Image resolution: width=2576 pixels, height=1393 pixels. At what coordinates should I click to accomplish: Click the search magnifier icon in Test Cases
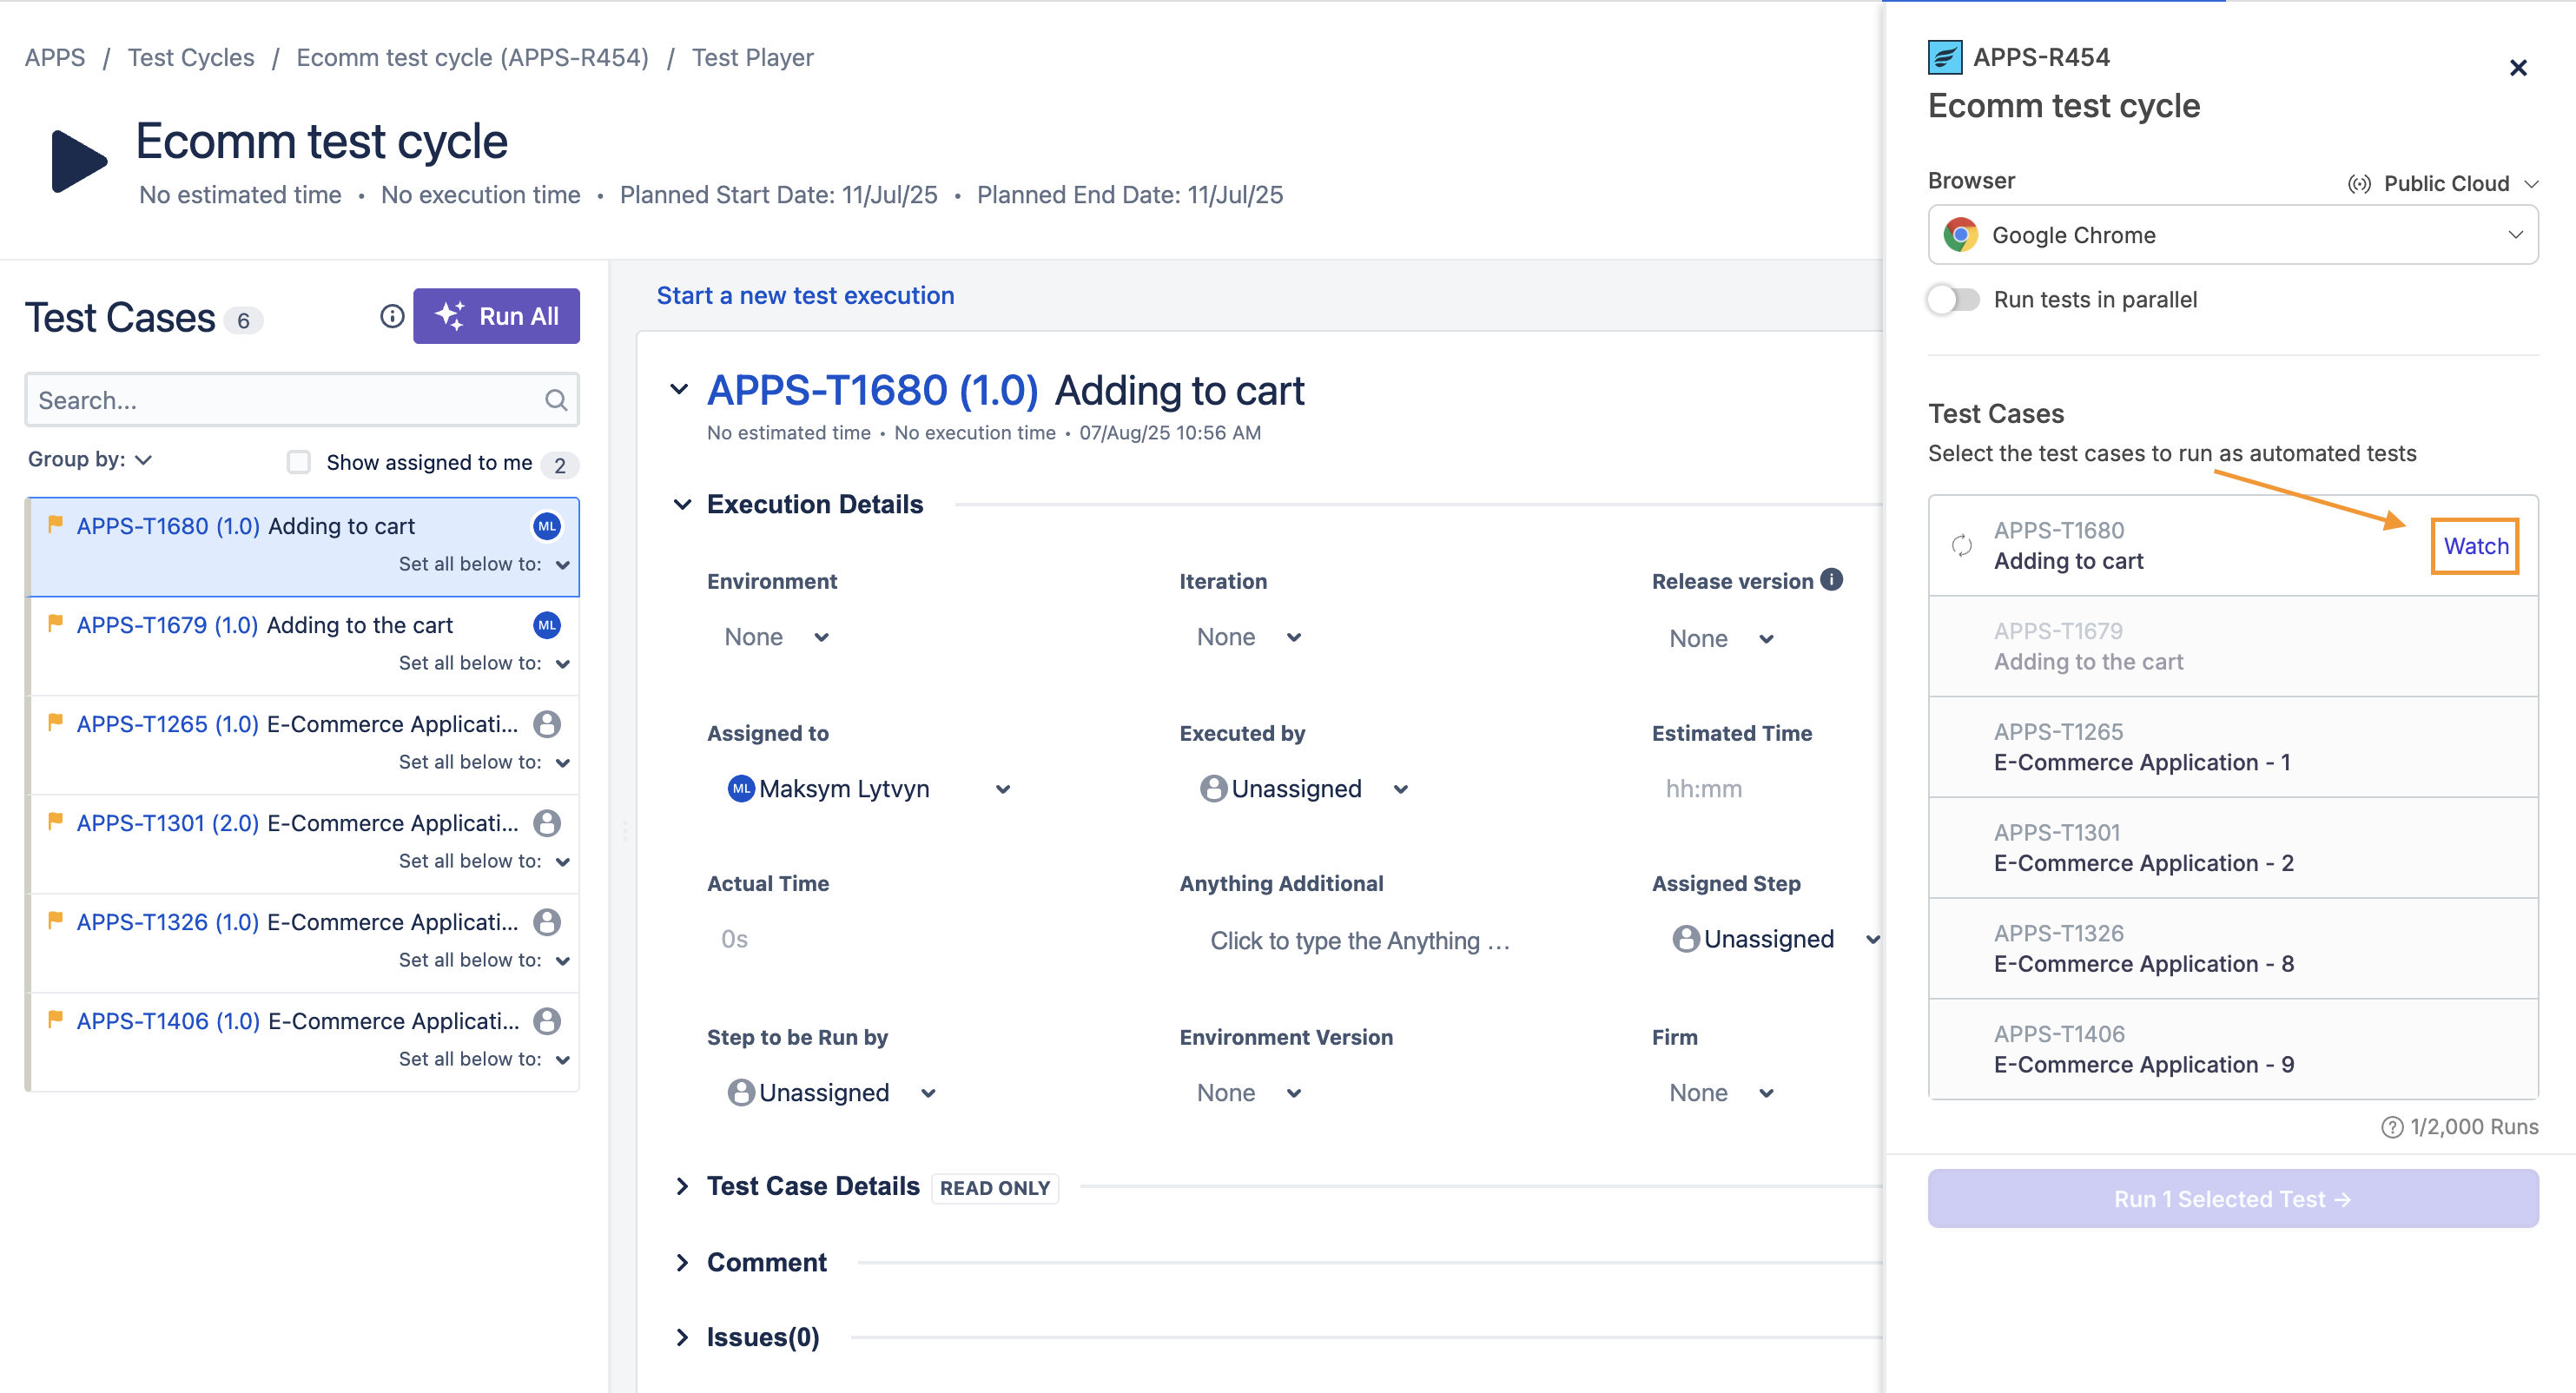tap(556, 401)
